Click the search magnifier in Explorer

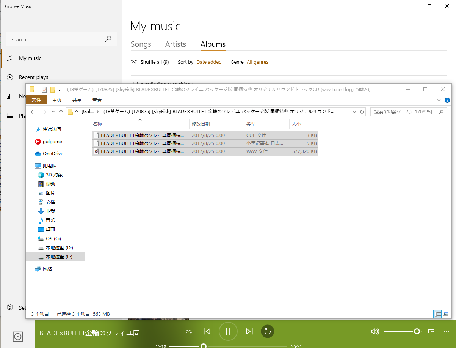click(x=442, y=112)
